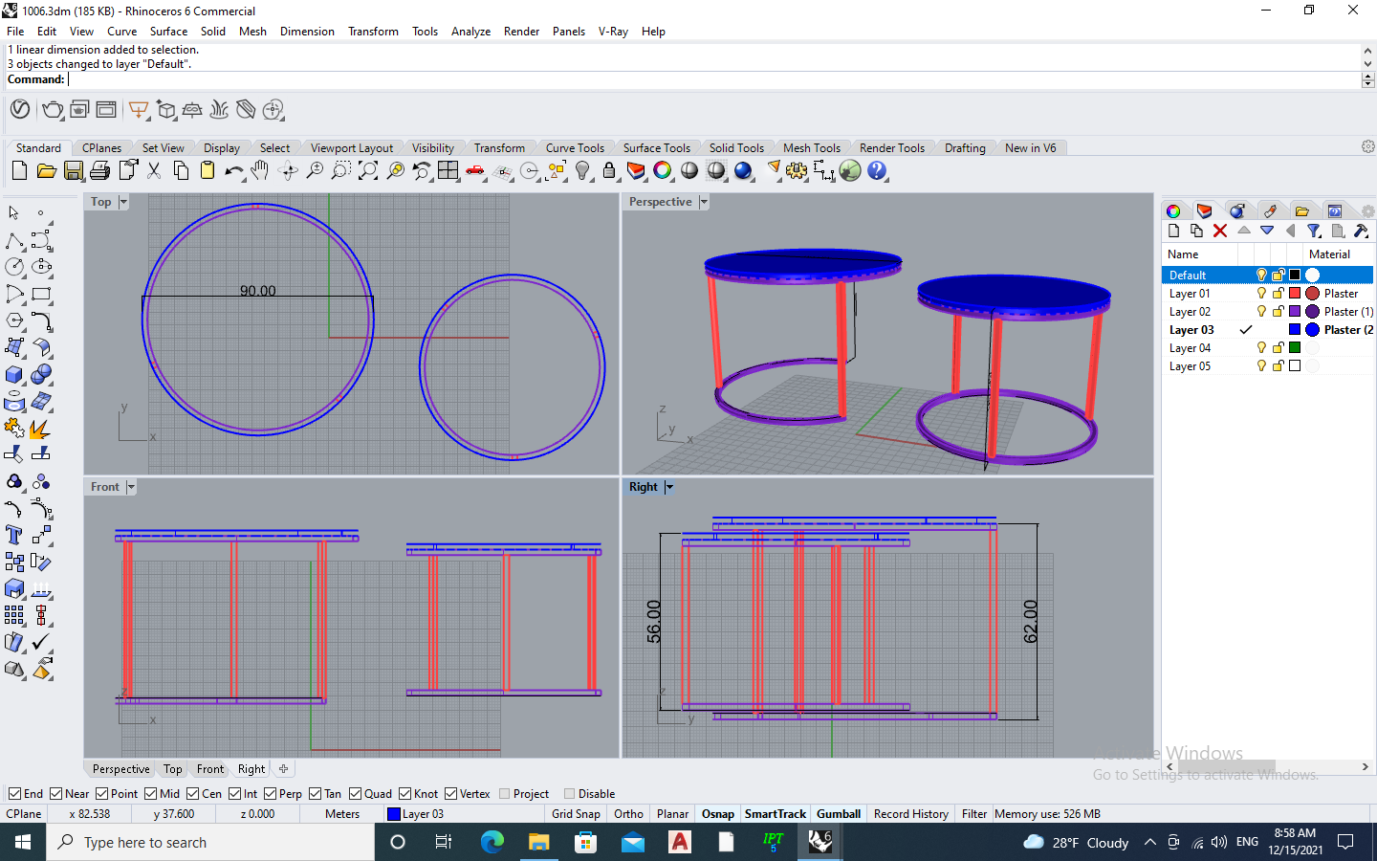The width and height of the screenshot is (1377, 861).
Task: Click Grid Snap in the status bar
Action: point(576,814)
